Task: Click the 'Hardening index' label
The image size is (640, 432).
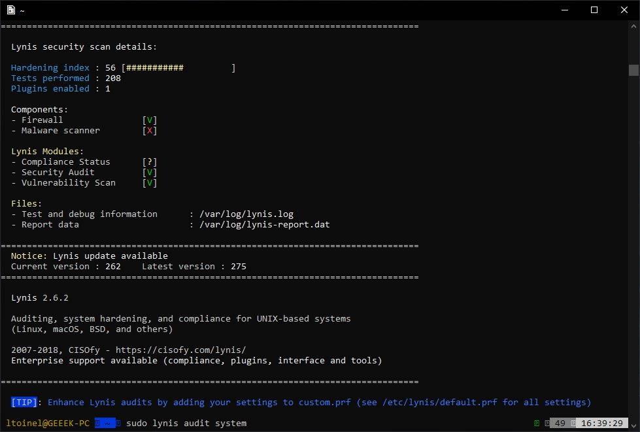Action: (x=50, y=68)
